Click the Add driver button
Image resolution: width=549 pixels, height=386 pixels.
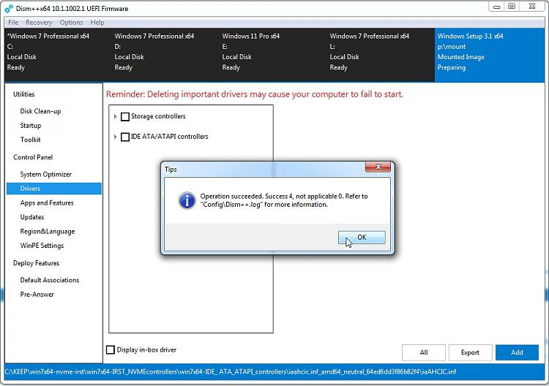(517, 352)
